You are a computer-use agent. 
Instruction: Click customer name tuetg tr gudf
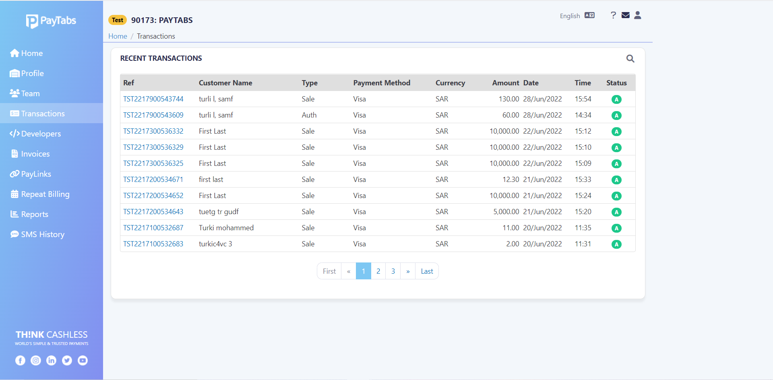coord(219,212)
